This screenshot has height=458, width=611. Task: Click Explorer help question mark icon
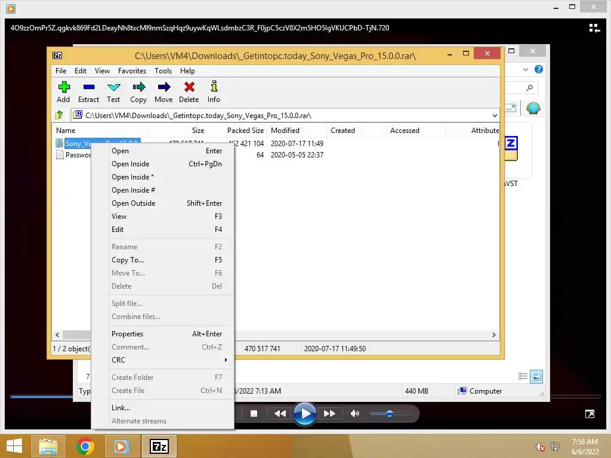tap(539, 69)
